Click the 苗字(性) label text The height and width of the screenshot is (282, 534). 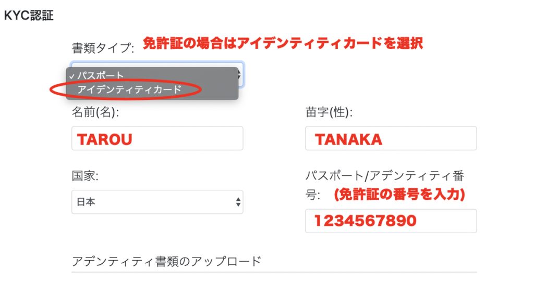click(x=329, y=112)
